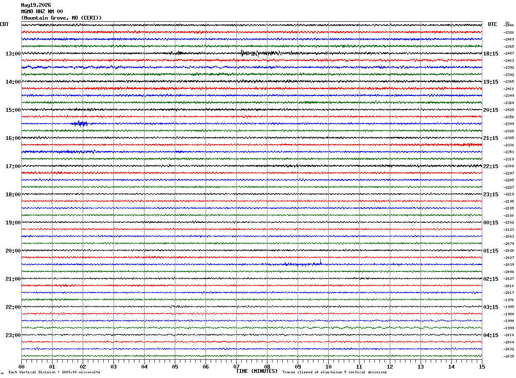Viewport: 516px width, 378px height.
Task: Select the 13:00 CDT time label
Action: pos(13,54)
